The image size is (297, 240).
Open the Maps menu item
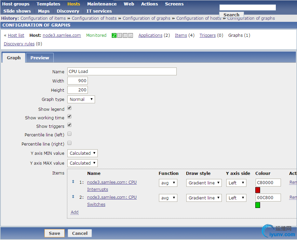click(44, 11)
